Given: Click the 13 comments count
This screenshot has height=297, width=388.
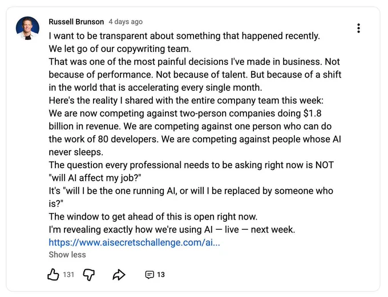Looking at the screenshot, I should pyautogui.click(x=161, y=275).
